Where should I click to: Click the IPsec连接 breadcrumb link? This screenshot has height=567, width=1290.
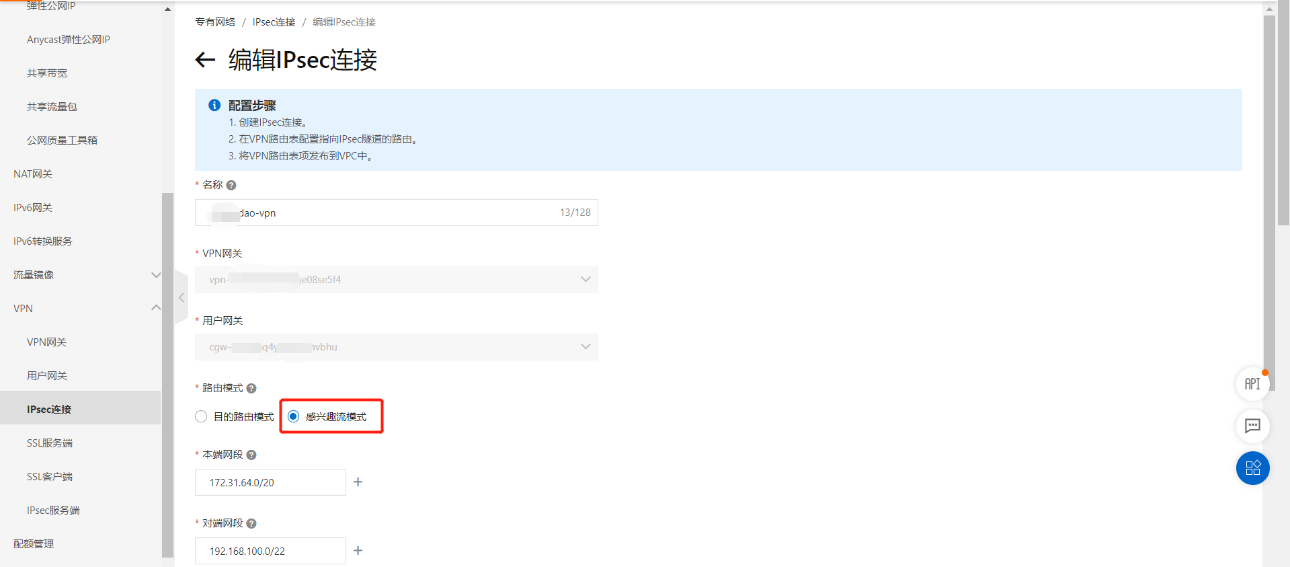tap(274, 22)
